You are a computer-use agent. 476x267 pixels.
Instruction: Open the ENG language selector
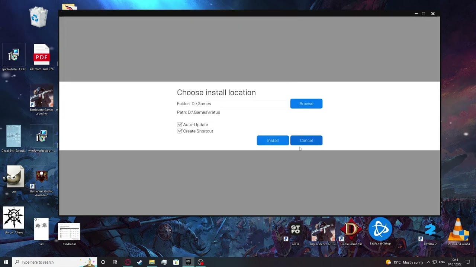pos(442,262)
